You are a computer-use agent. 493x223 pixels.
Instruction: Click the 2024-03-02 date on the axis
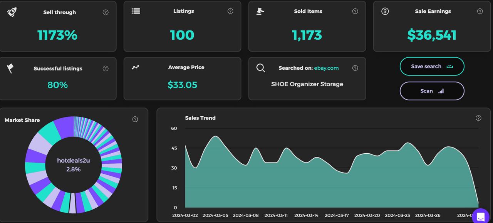(185, 216)
